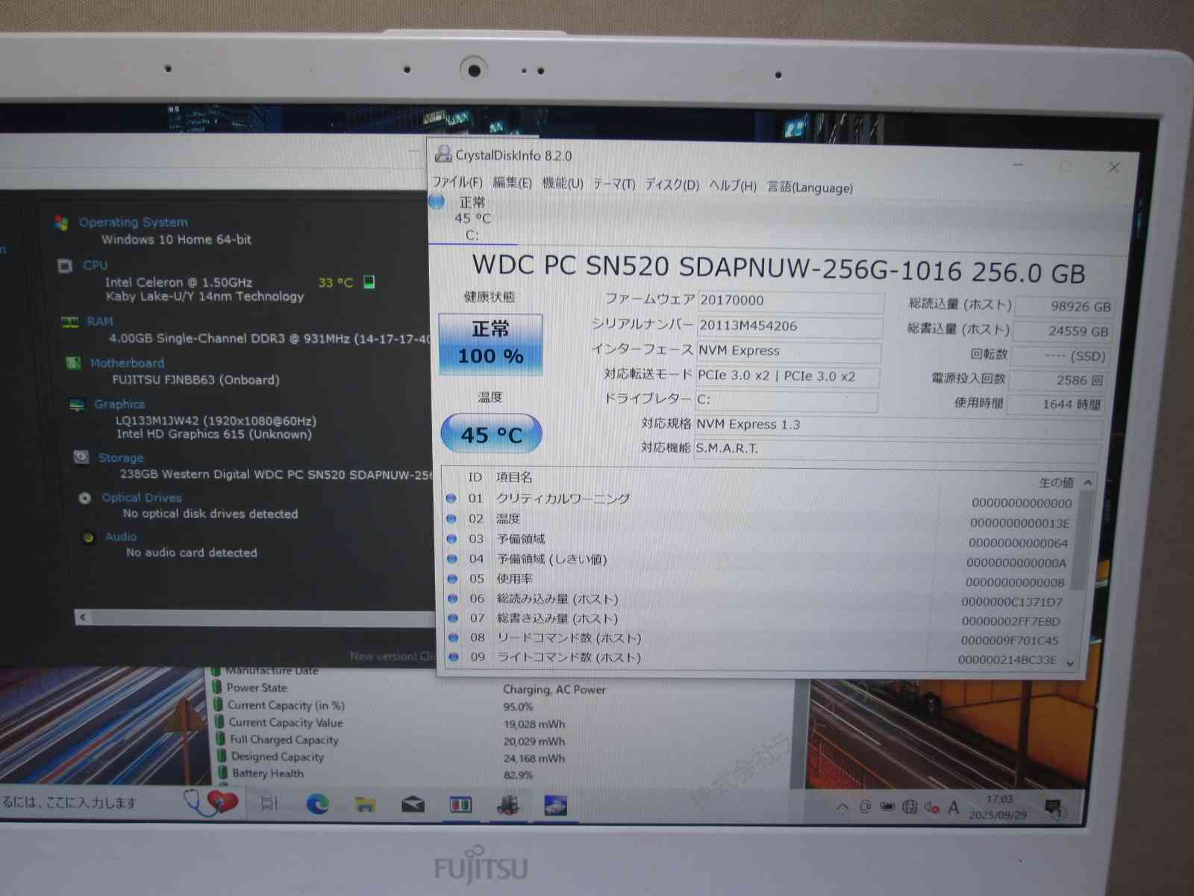Open the 言語(Language) menu
The height and width of the screenshot is (896, 1194).
tap(810, 187)
